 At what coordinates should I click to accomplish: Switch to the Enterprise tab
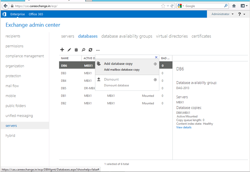[18, 14]
